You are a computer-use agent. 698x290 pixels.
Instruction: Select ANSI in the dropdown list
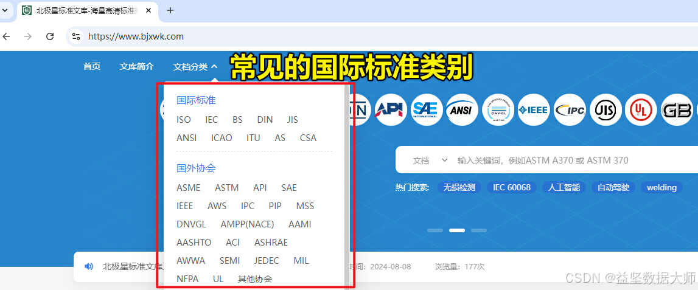click(187, 138)
